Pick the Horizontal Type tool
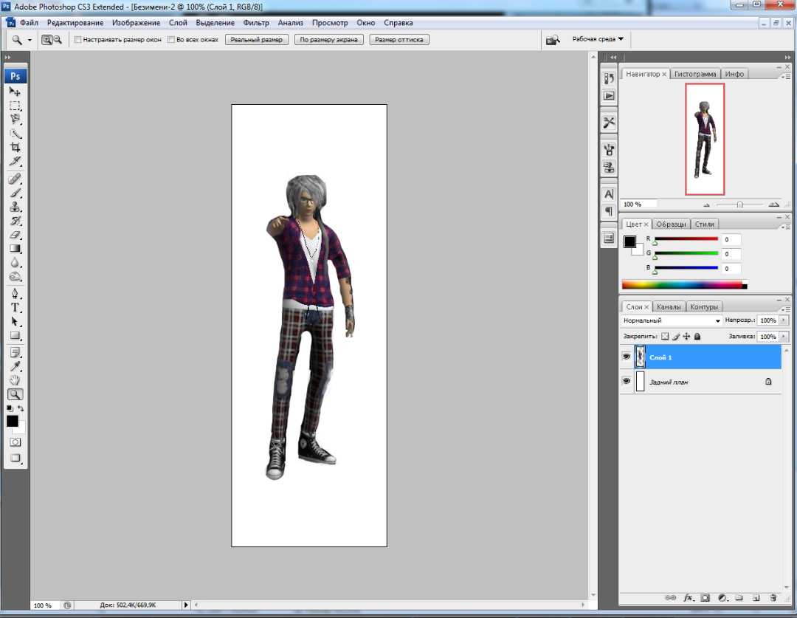 click(15, 307)
